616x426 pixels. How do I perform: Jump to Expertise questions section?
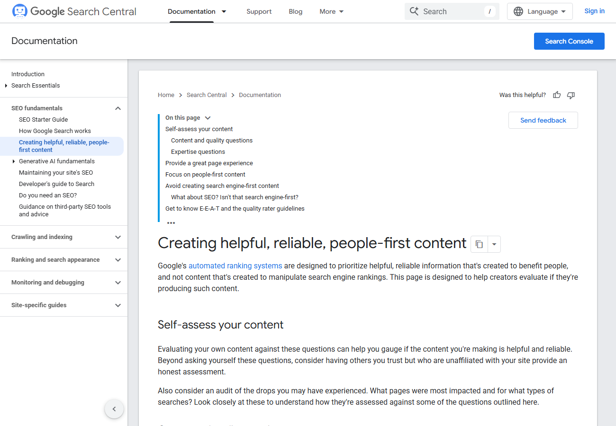pyautogui.click(x=198, y=152)
